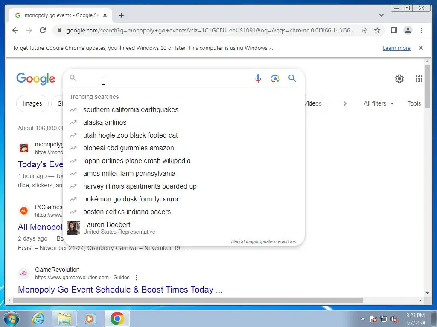Bookmark this page with the star
Viewport: 437px width, 327px height.
click(377, 30)
